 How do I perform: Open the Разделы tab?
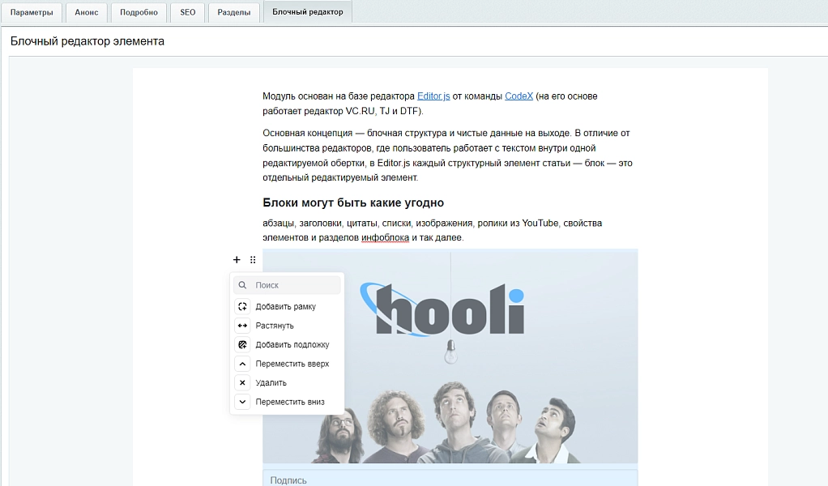pyautogui.click(x=234, y=12)
